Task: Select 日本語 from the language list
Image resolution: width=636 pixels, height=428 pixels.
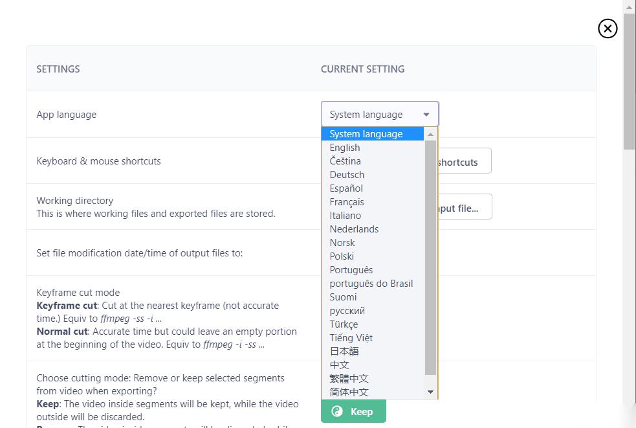Action: click(x=373, y=351)
